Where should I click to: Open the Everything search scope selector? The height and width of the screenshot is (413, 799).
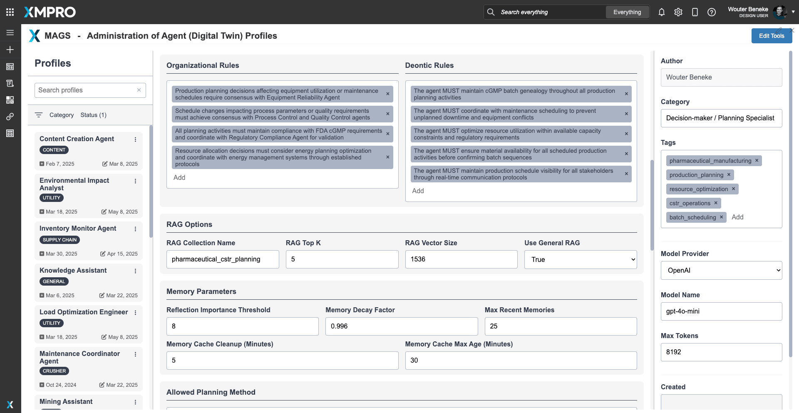tap(627, 12)
